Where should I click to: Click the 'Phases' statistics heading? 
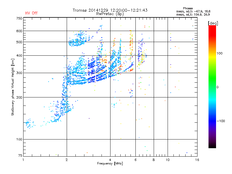click(188, 8)
